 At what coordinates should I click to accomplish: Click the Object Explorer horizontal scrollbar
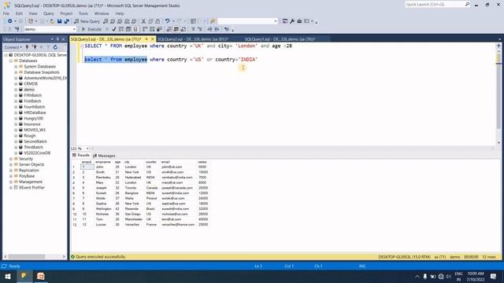35,257
